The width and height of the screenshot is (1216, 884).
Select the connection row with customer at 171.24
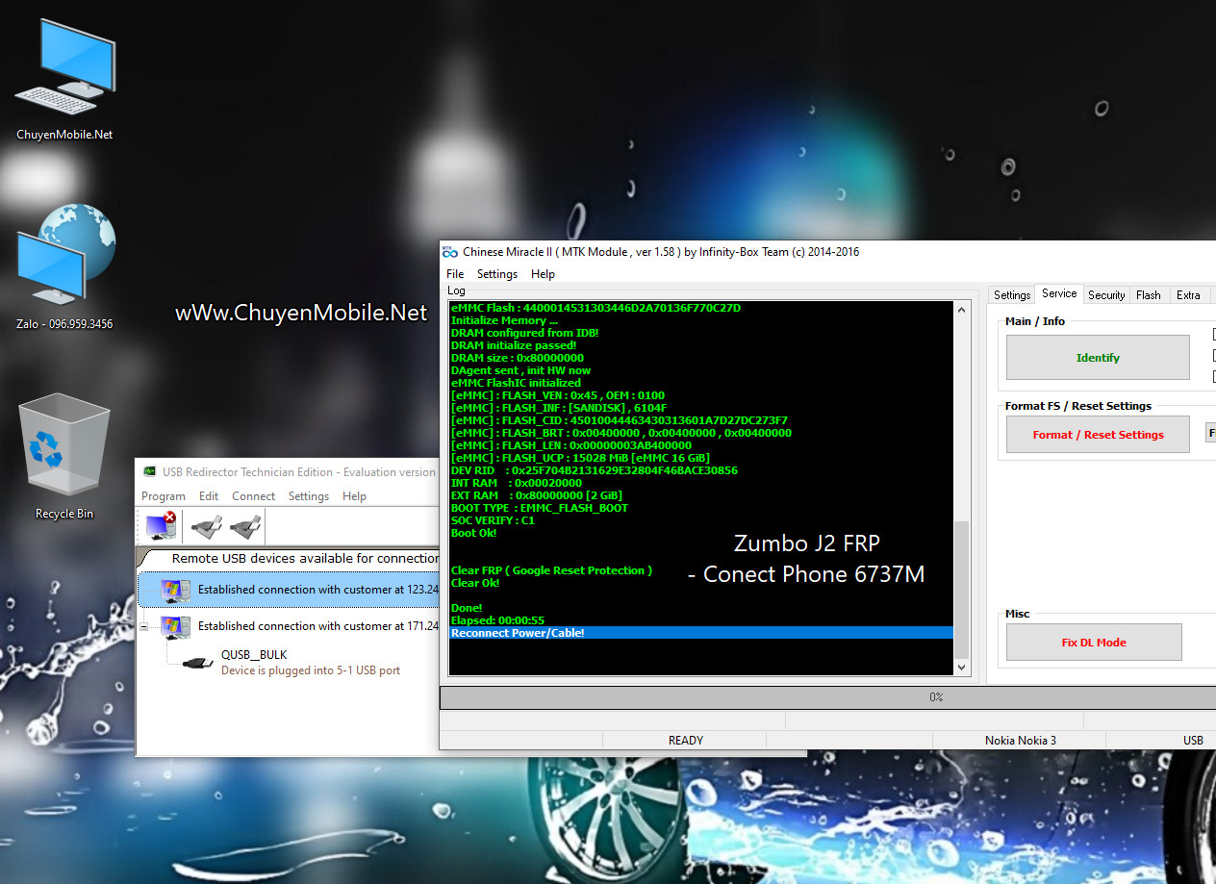point(289,626)
